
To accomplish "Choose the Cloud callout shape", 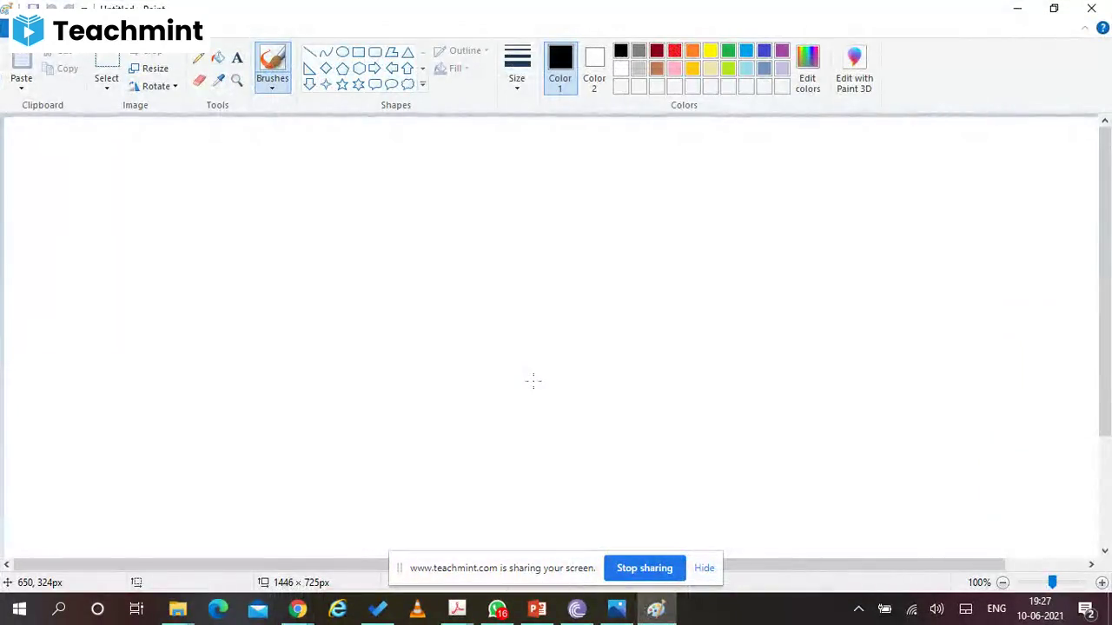I will coord(407,84).
